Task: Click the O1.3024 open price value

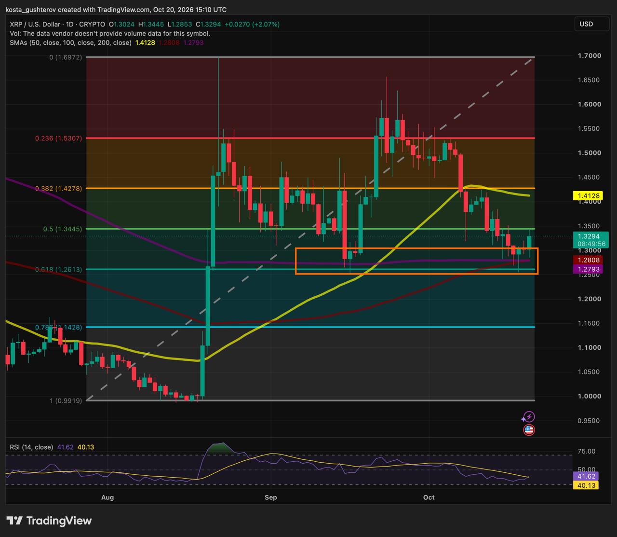Action: point(121,24)
